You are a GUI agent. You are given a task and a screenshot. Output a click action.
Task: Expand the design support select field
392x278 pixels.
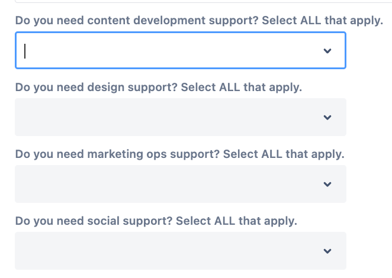pyautogui.click(x=172, y=118)
